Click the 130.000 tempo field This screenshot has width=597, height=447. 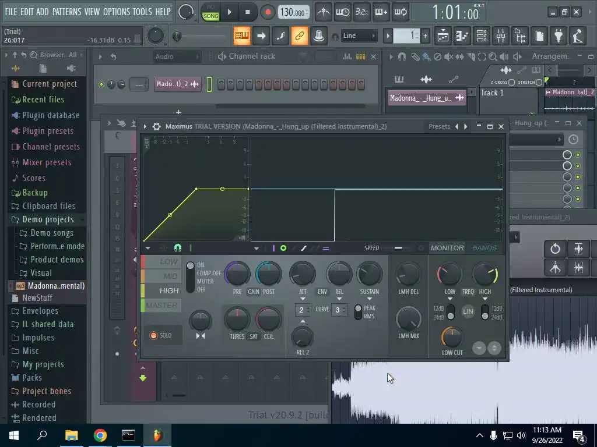[293, 12]
